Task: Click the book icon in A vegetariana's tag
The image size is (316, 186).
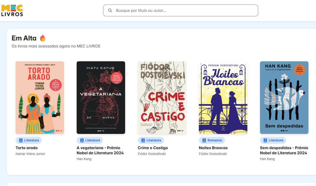Action: 82,140
